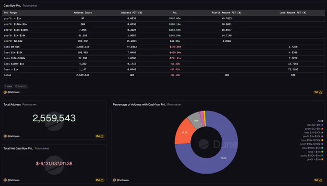Open 15d warning badge in Total Net Cashflow panel
Viewport: 327px width, 186px height.
[x=100, y=180]
